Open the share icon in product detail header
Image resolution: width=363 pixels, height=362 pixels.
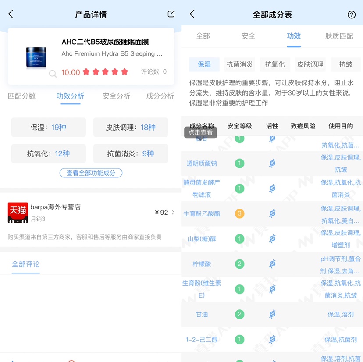pos(171,14)
